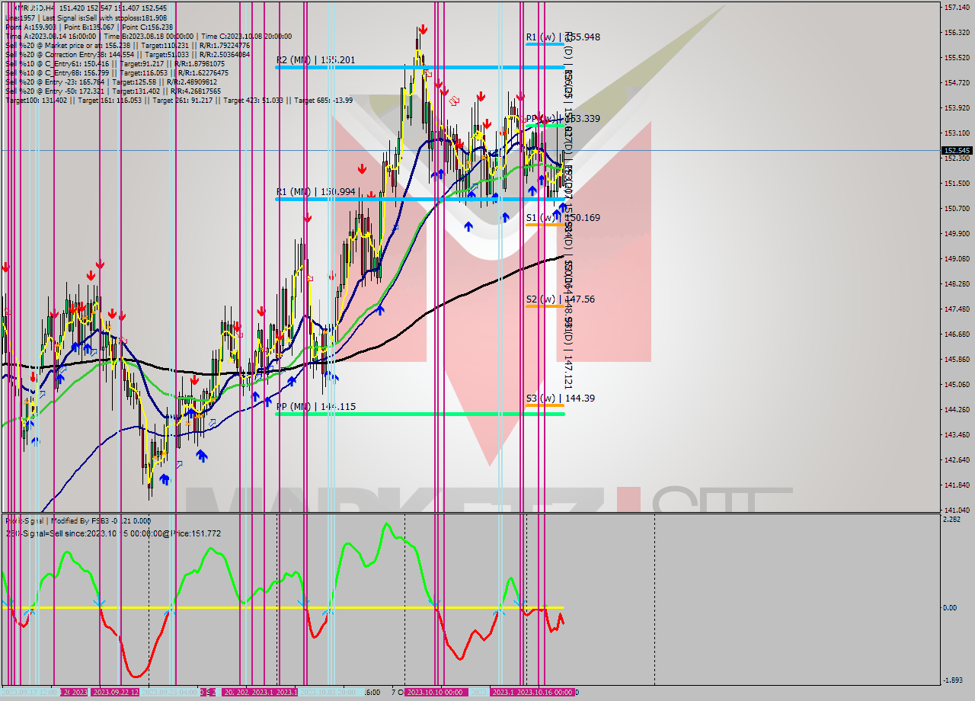The width and height of the screenshot is (975, 701).
Task: Click the R2 (MN) | 155.201 pivot label
Action: [315, 59]
